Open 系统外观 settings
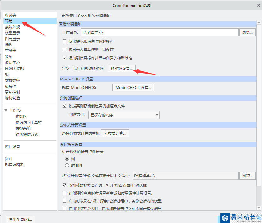The width and height of the screenshot is (262, 223). point(12,27)
